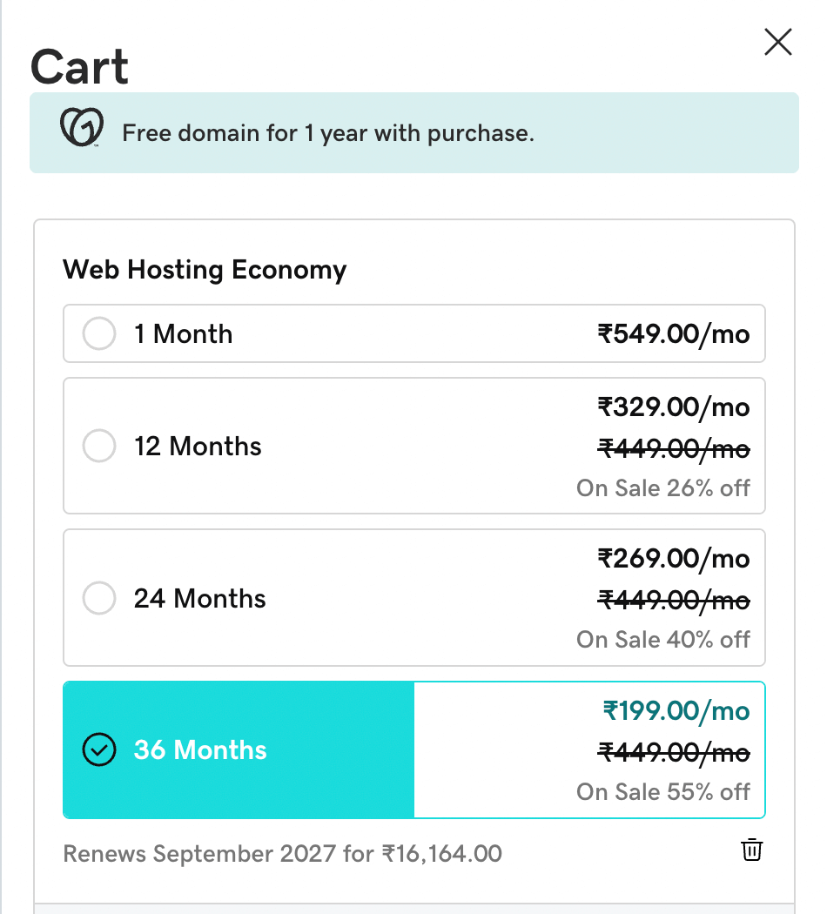Click the checked 36 Months radio circle
The image size is (827, 914).
pyautogui.click(x=99, y=750)
